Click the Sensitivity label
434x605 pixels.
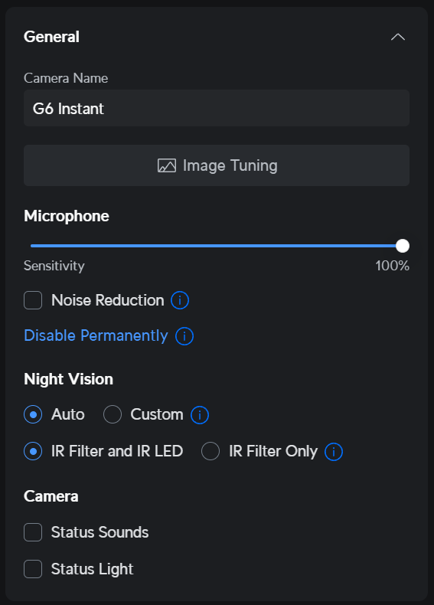coord(54,266)
